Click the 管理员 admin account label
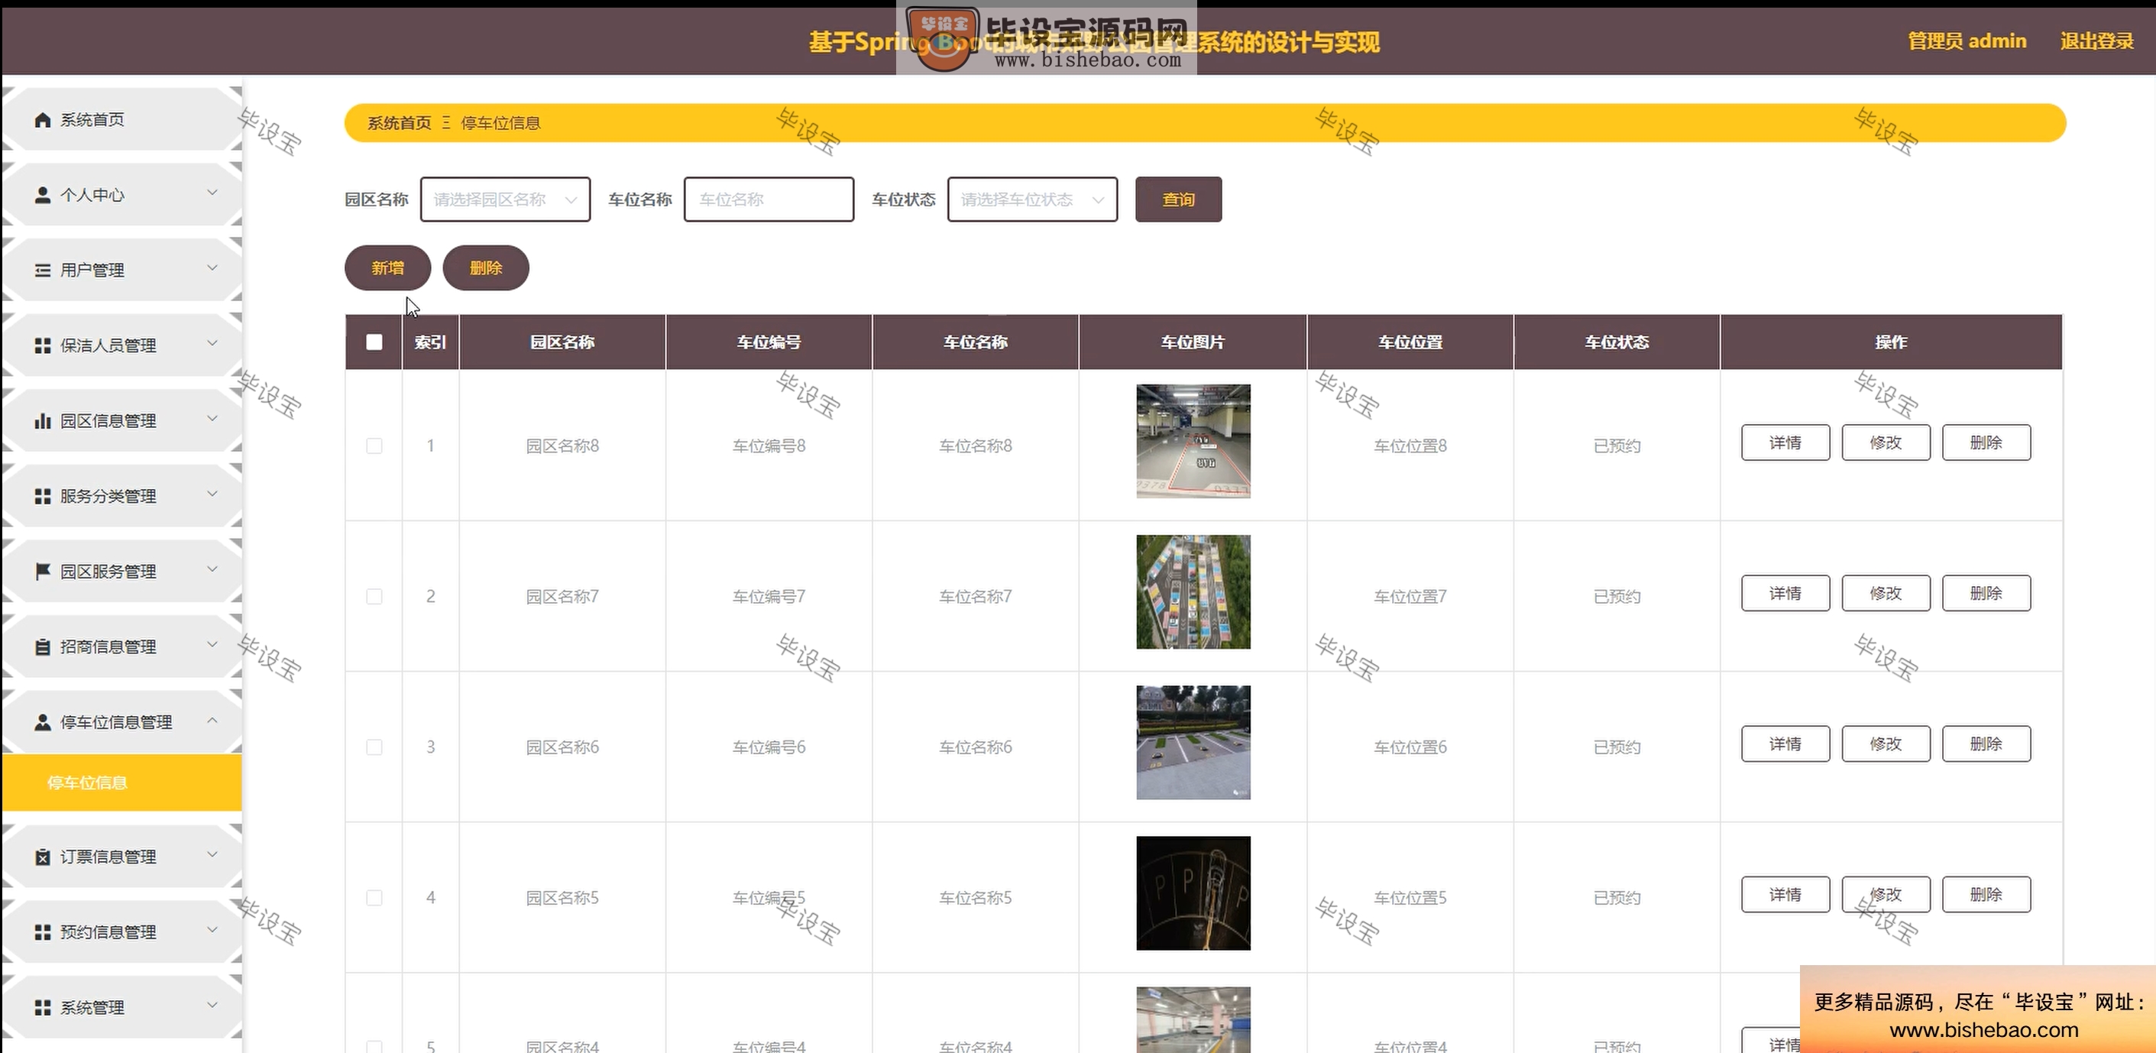The image size is (2156, 1053). point(1967,41)
